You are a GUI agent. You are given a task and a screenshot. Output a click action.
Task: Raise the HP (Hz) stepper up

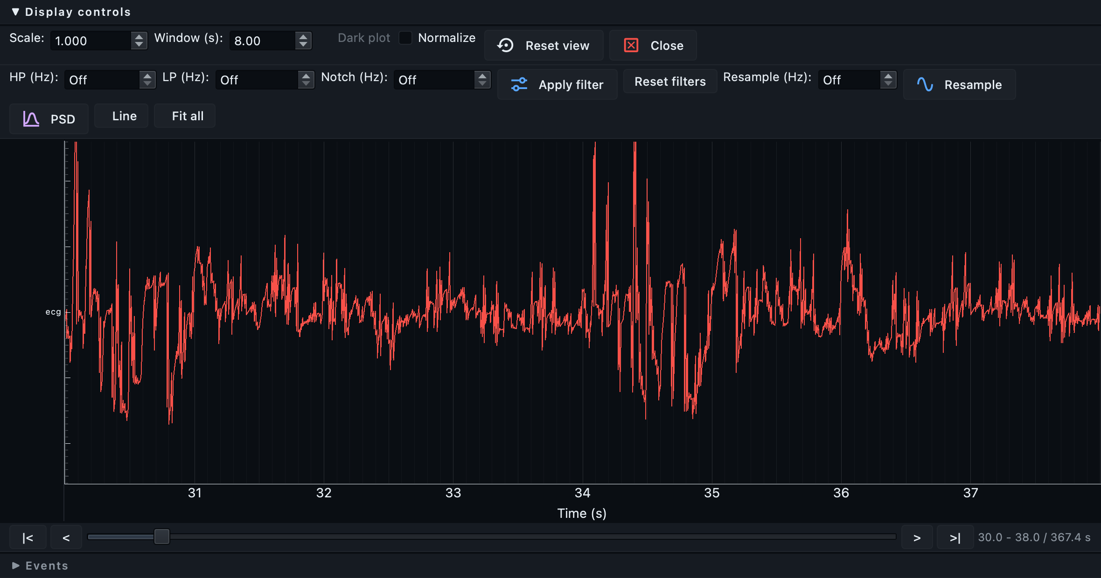(147, 76)
